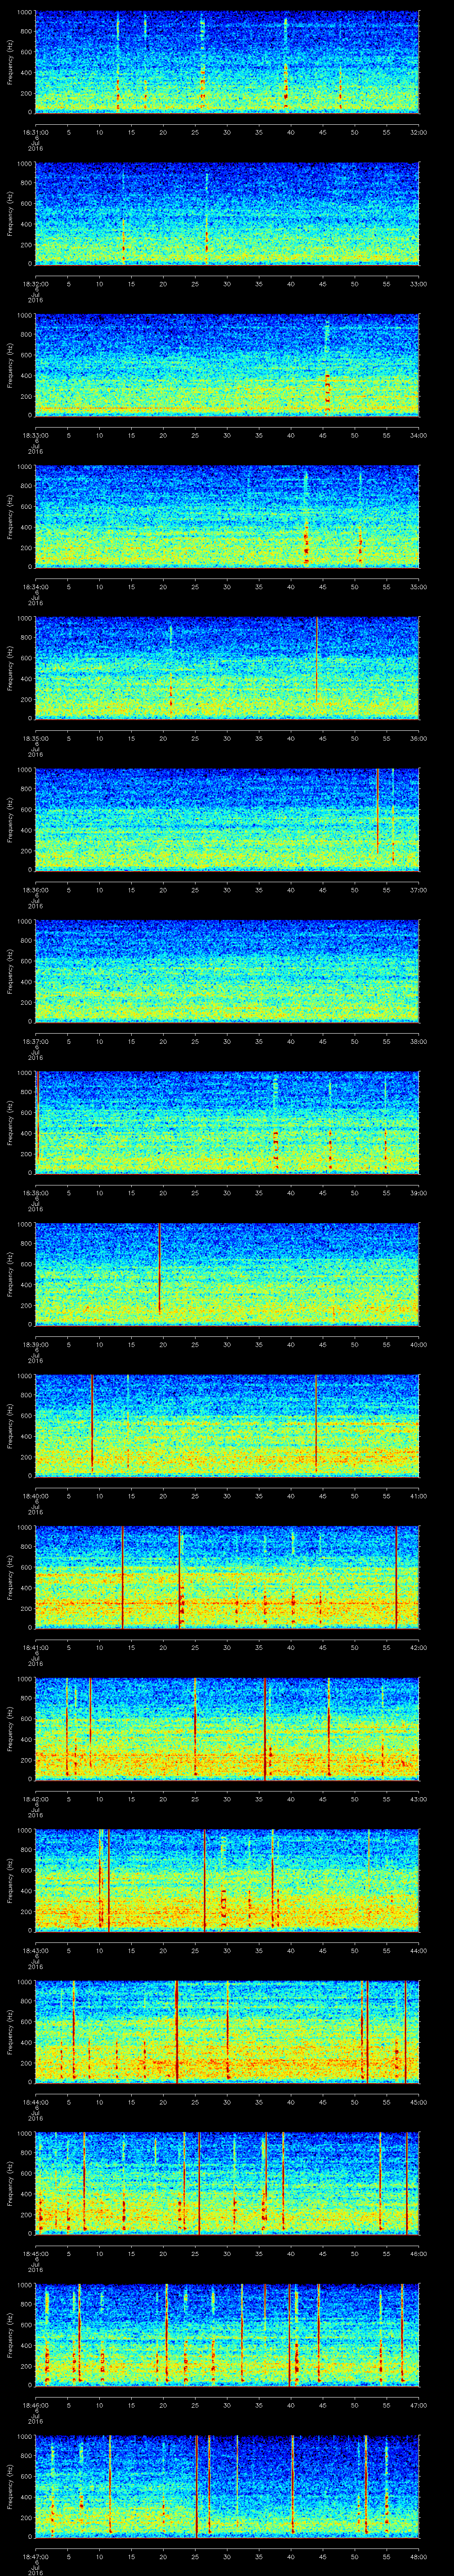Click the red broadband spike near second 19 in the 18:39:00 panel
This screenshot has height=2576, width=454.
click(x=160, y=1268)
